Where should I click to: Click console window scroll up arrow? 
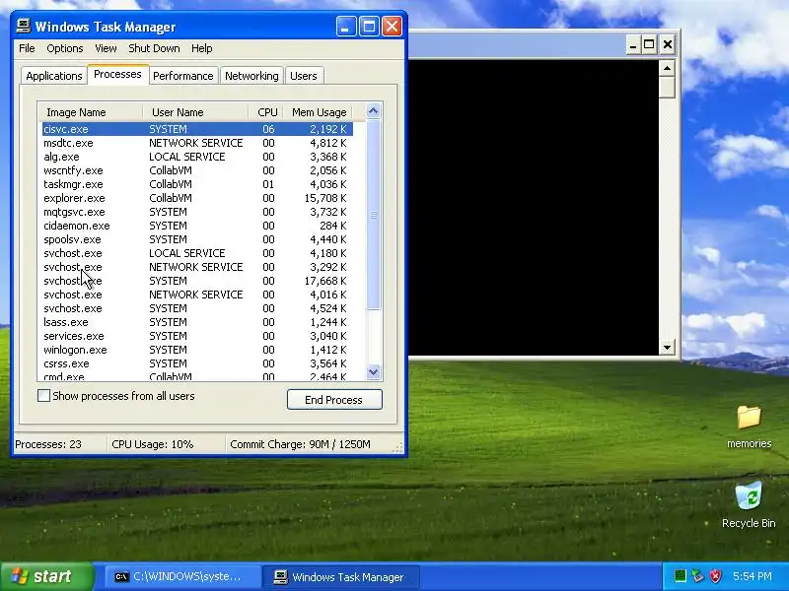click(x=668, y=68)
